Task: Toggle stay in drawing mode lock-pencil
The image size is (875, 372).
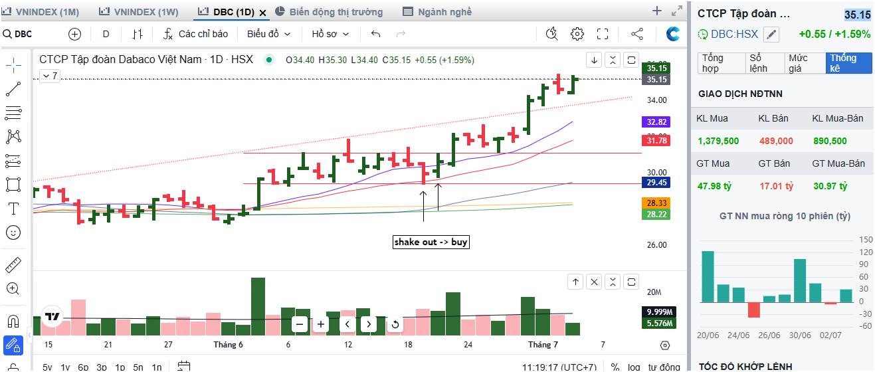Action: (13, 345)
